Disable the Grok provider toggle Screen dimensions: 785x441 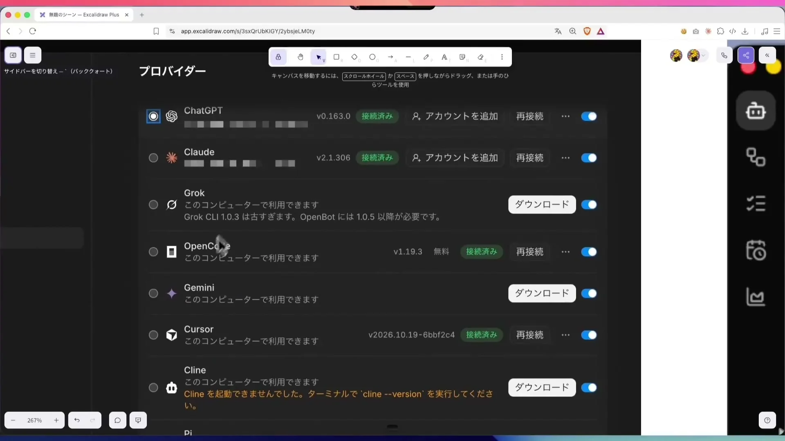tap(589, 205)
